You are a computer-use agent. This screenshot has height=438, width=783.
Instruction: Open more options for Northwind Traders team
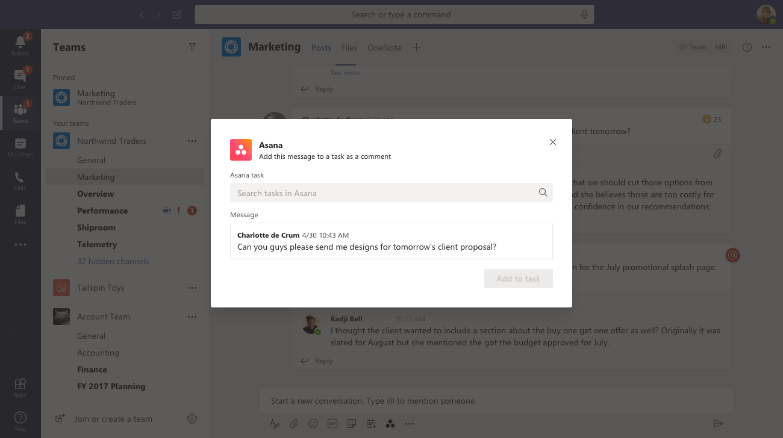point(192,141)
